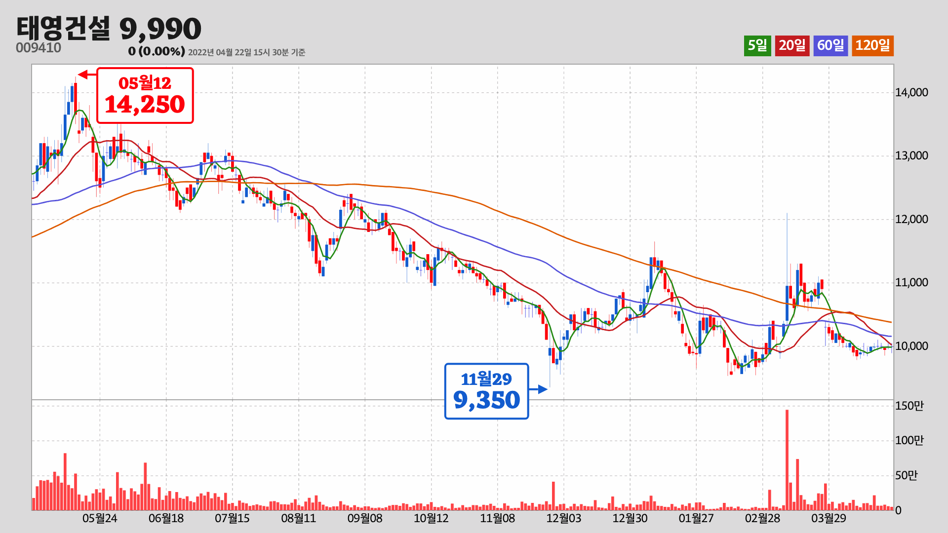
Task: Click the 14,000 price axis label
Action: pos(911,92)
